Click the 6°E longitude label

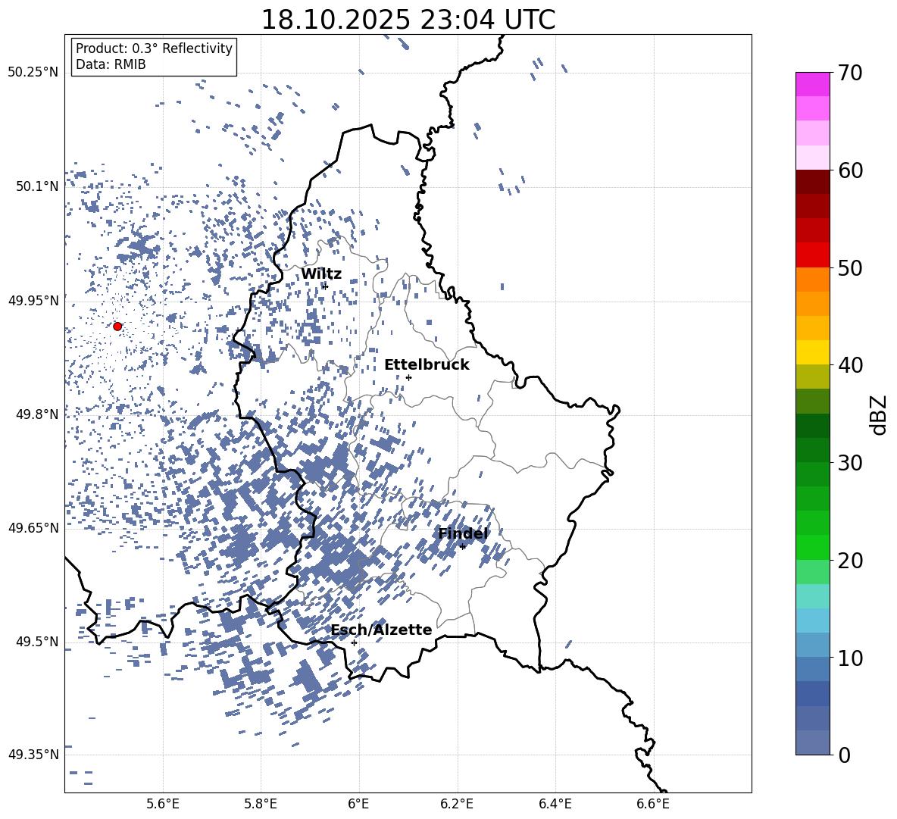pyautogui.click(x=358, y=804)
